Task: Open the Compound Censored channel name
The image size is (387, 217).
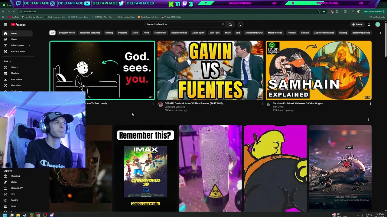Action: click(x=174, y=107)
